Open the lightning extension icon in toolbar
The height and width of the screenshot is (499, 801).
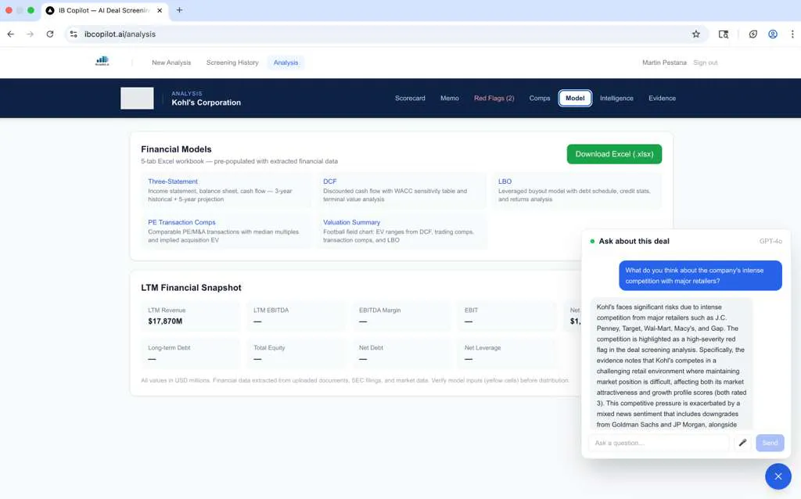pos(753,34)
